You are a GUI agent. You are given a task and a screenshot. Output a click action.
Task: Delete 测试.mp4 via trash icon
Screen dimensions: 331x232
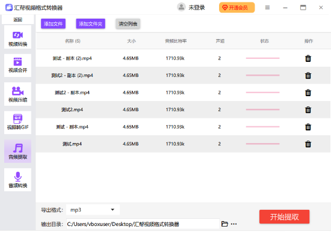(308, 144)
